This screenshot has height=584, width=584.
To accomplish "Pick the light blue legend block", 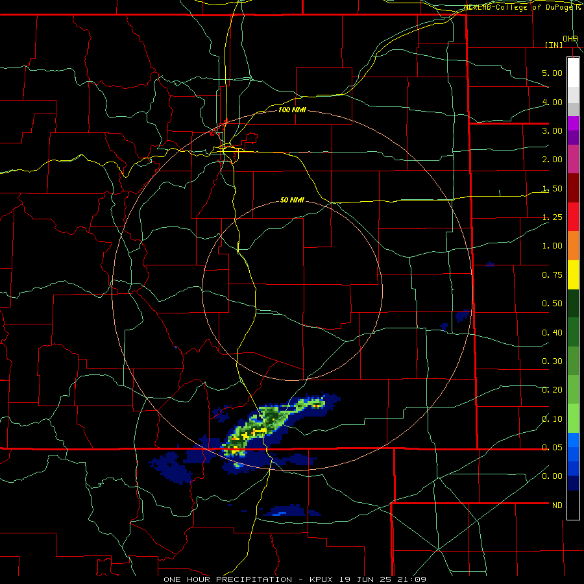I will point(573,440).
